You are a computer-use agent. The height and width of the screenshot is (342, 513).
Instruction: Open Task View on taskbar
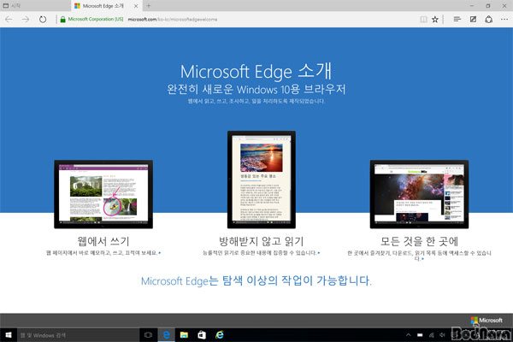pos(148,335)
